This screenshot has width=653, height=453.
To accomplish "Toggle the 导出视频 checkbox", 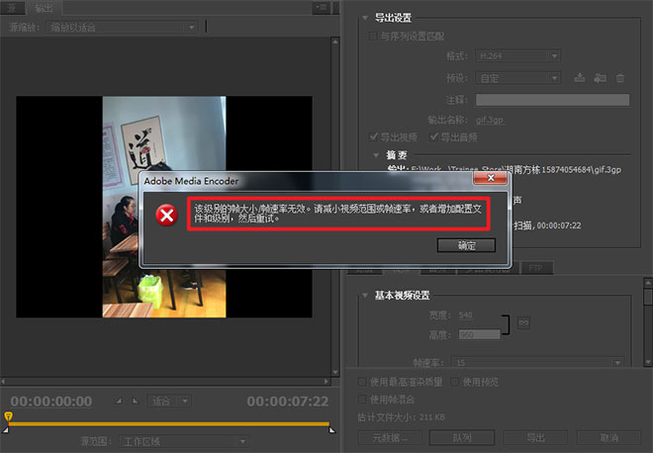I will [x=373, y=136].
